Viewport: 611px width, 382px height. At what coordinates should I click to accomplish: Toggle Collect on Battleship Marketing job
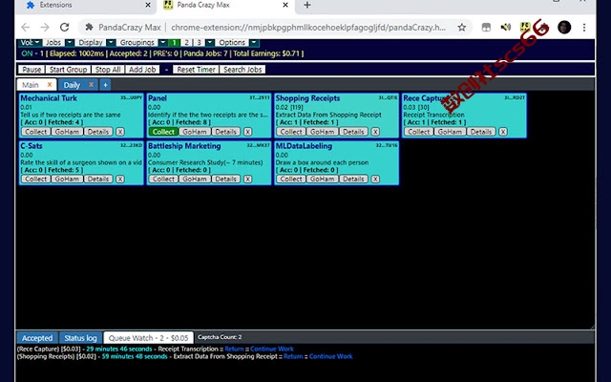(x=163, y=179)
